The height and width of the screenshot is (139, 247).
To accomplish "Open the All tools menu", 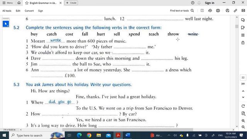I will point(7,11).
